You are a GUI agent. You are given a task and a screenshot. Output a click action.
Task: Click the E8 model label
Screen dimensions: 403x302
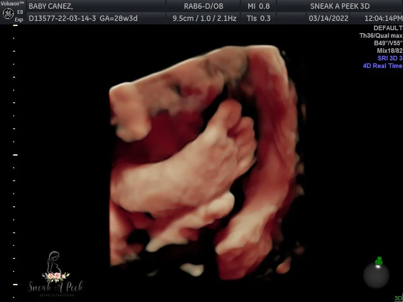point(20,12)
